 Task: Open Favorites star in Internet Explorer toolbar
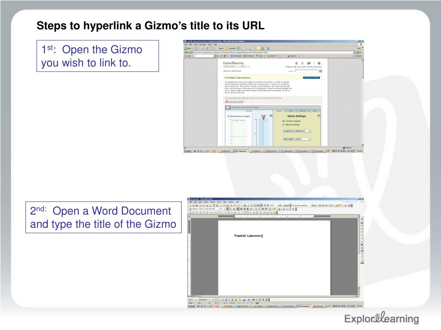point(227,48)
